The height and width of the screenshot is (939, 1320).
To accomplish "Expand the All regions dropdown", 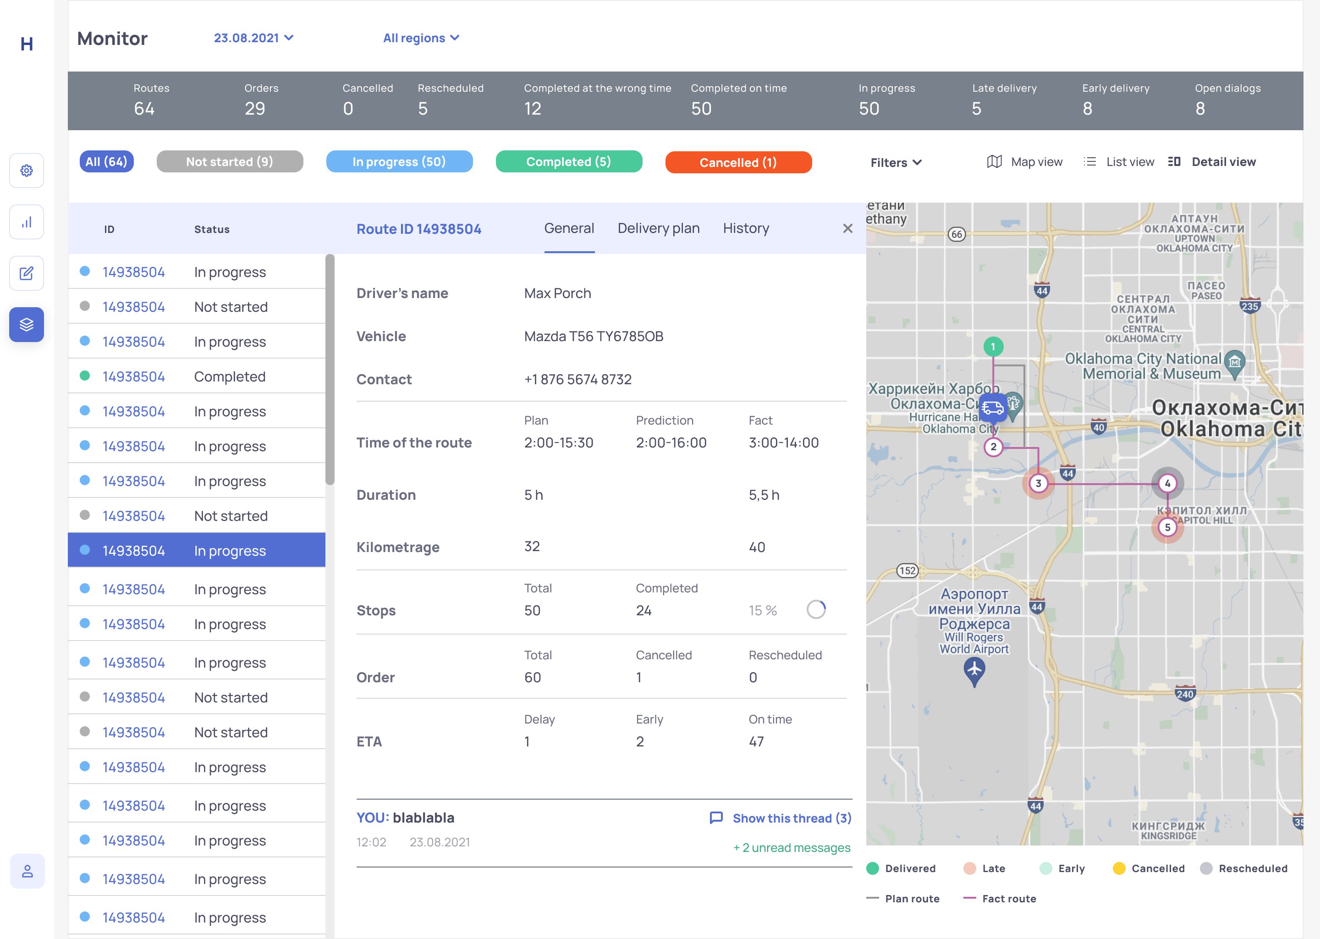I will tap(421, 38).
